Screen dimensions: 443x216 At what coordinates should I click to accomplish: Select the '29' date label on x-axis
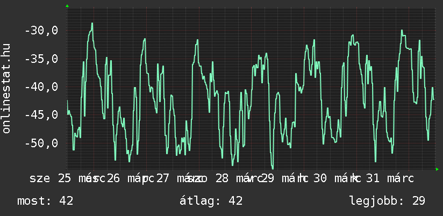click(x=268, y=178)
